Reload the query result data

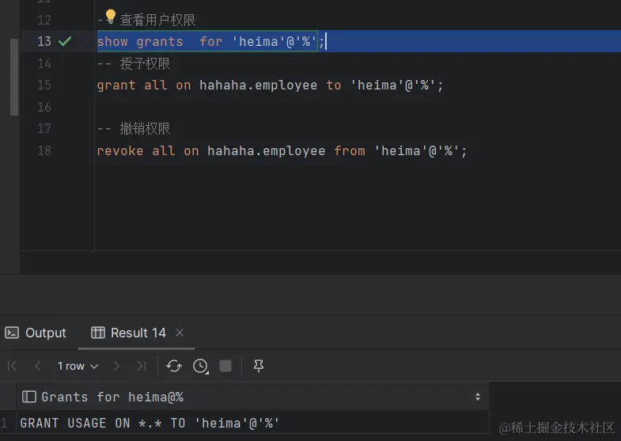174,366
